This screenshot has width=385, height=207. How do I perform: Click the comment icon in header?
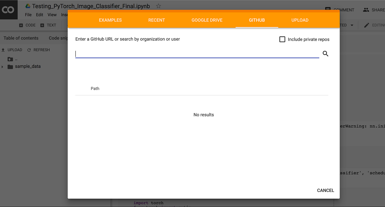tap(328, 9)
